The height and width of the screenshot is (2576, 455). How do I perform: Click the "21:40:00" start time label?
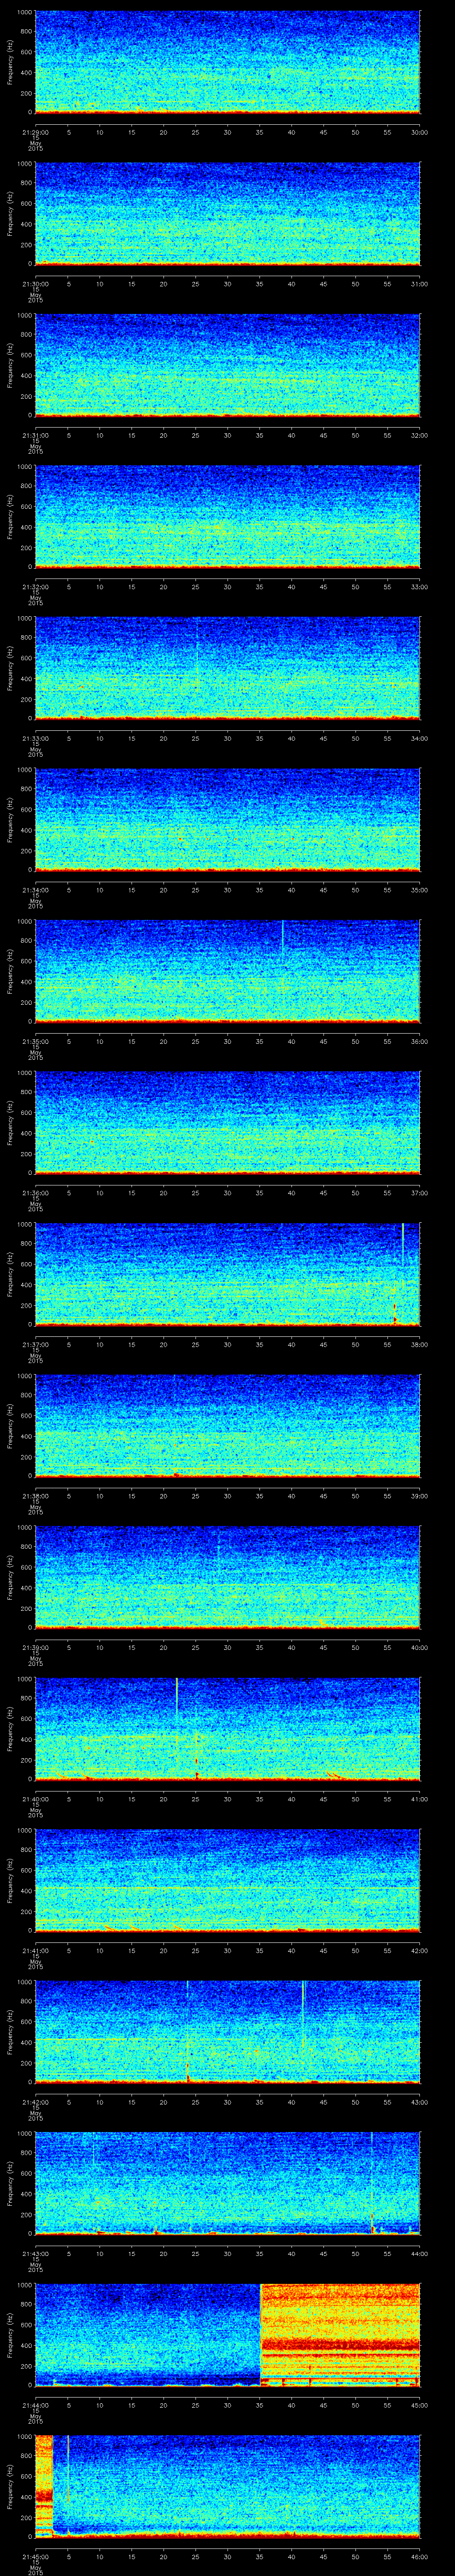click(x=35, y=1799)
